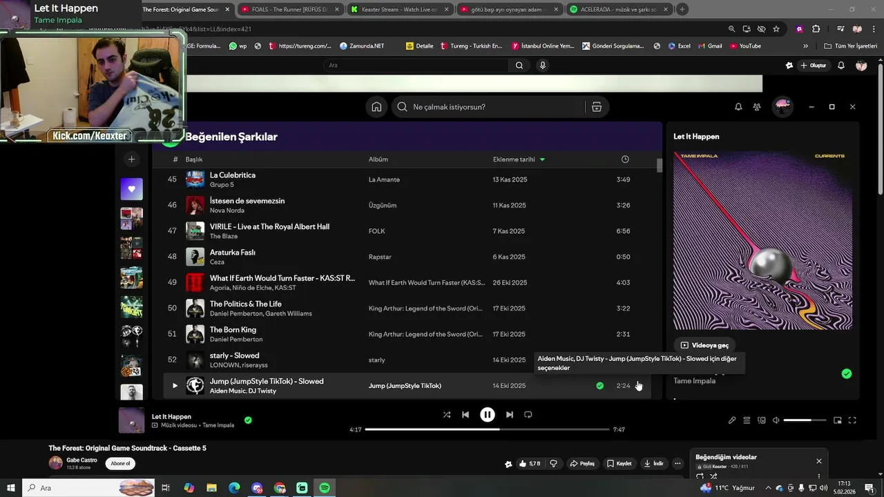This screenshot has height=497, width=884.
Task: Sort by Başlık column header
Action: 194,159
